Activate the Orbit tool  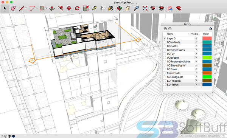(x=120, y=8)
